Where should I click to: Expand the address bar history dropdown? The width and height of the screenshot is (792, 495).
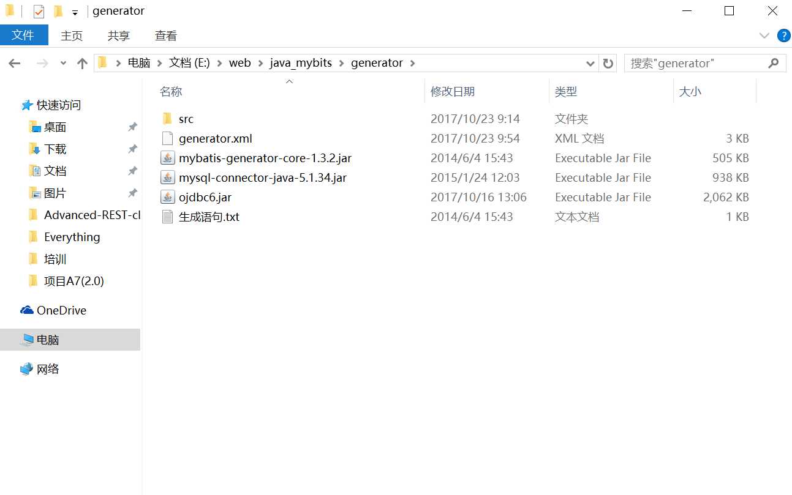[590, 63]
